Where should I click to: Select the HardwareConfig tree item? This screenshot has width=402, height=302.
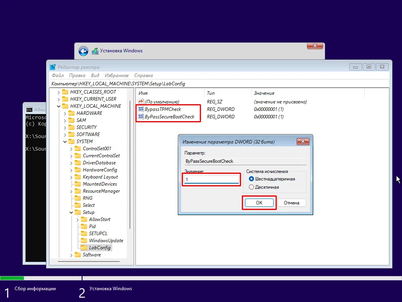[x=100, y=170]
